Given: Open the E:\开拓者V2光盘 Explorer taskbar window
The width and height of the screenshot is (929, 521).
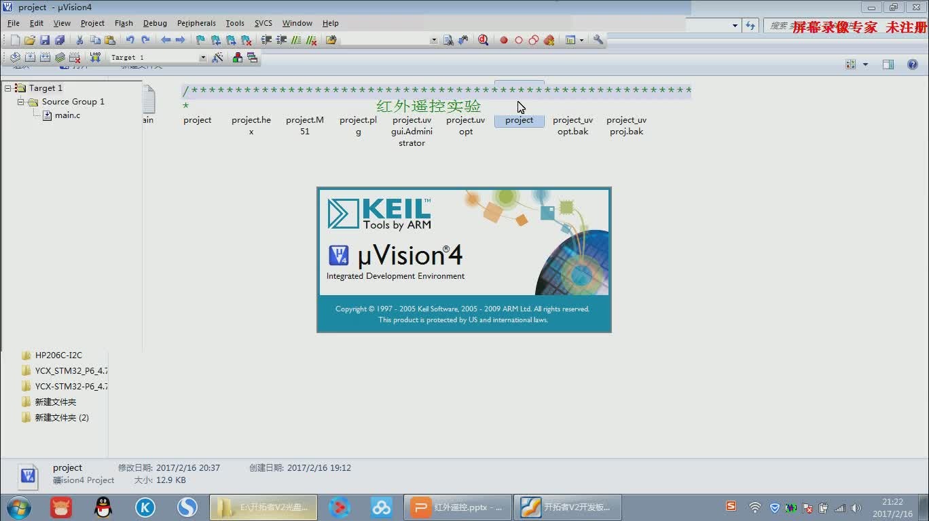Looking at the screenshot, I should pyautogui.click(x=263, y=507).
